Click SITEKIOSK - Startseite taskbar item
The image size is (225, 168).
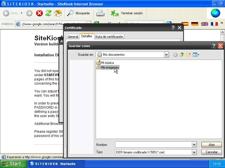pyautogui.click(x=57, y=164)
